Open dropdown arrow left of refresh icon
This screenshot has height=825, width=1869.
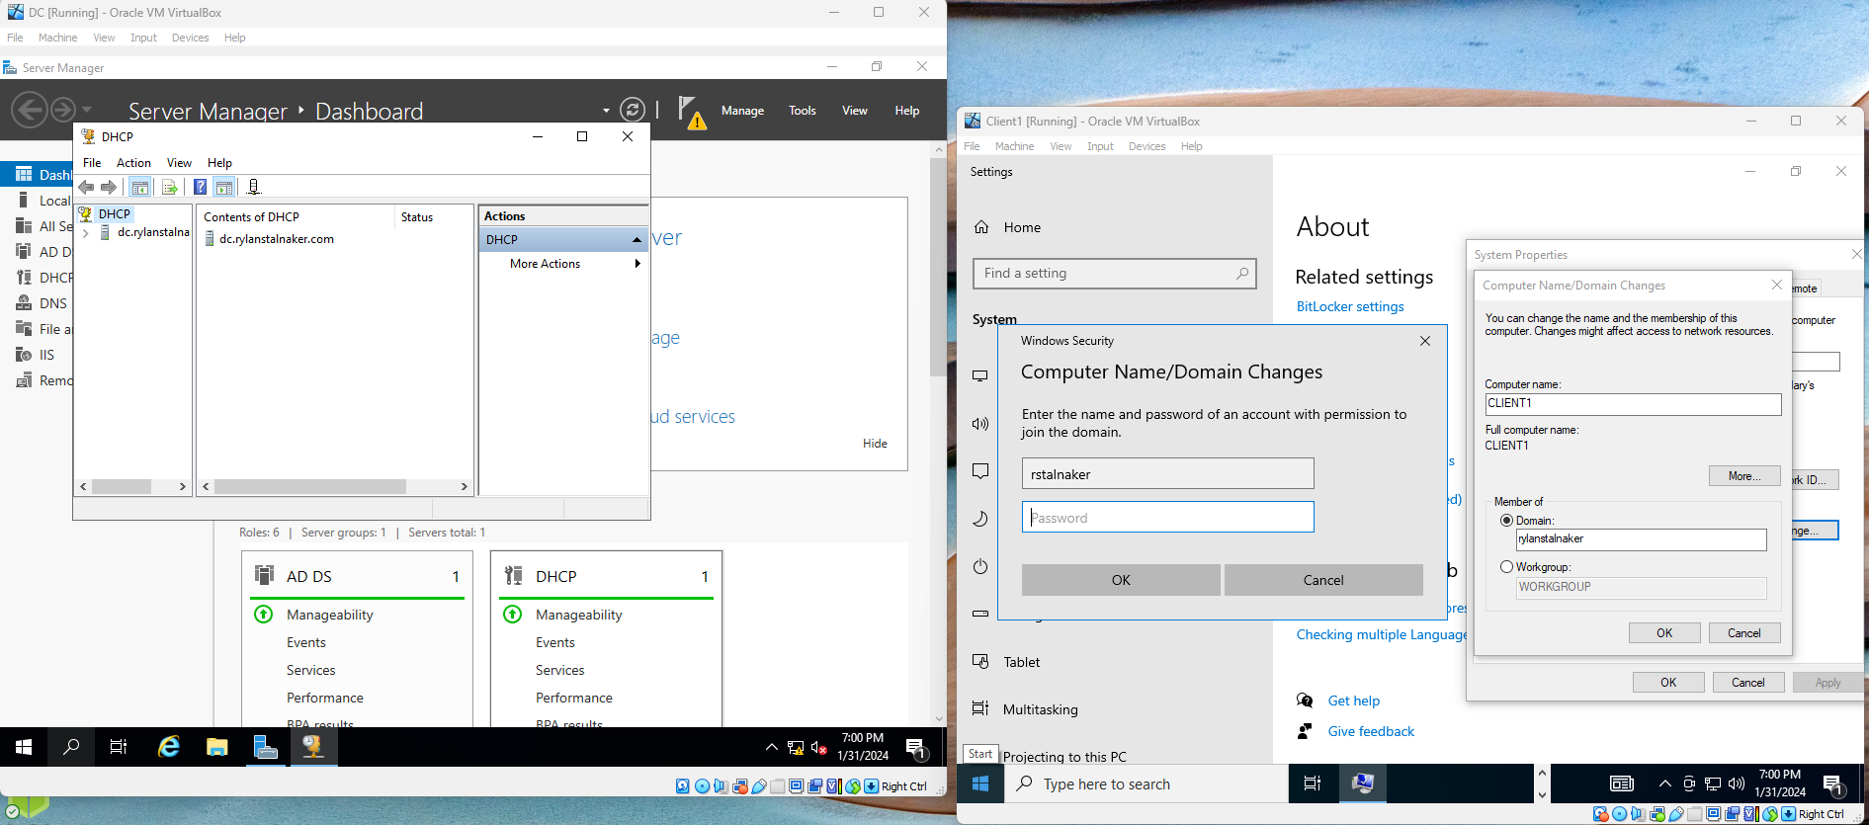tap(606, 111)
